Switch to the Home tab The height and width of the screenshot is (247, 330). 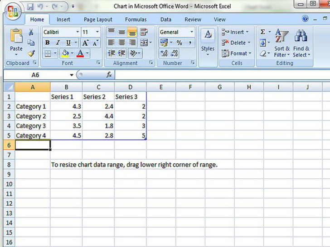point(37,19)
